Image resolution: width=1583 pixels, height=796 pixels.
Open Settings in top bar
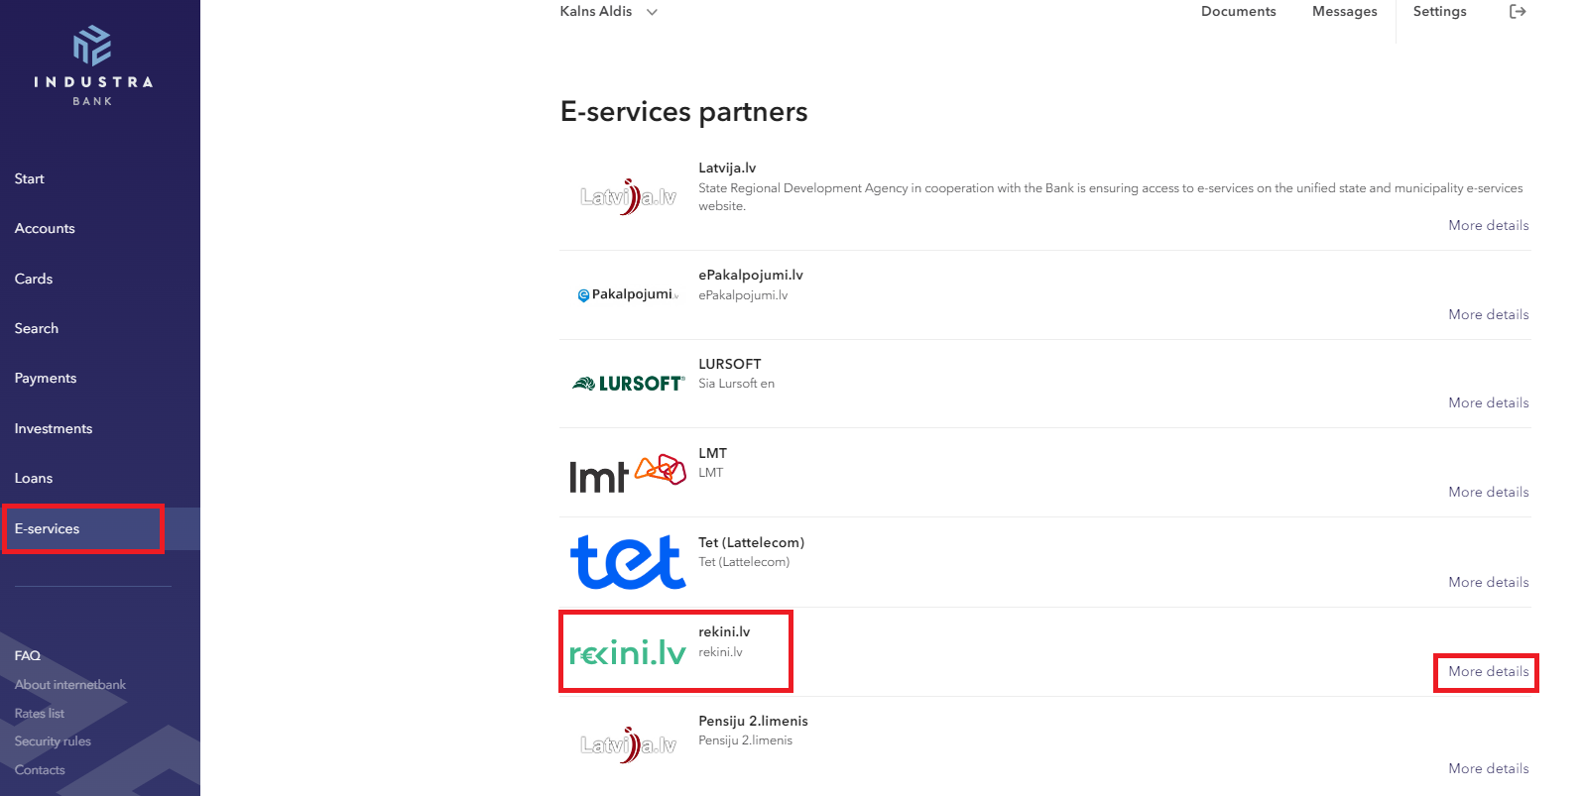click(x=1439, y=12)
